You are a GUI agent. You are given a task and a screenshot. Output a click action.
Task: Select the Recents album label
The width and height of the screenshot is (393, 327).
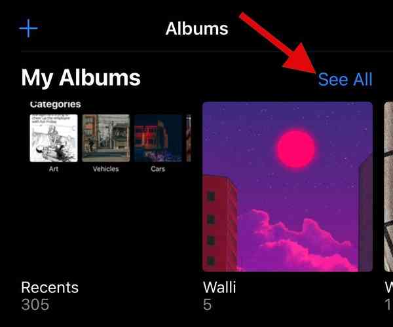point(50,288)
